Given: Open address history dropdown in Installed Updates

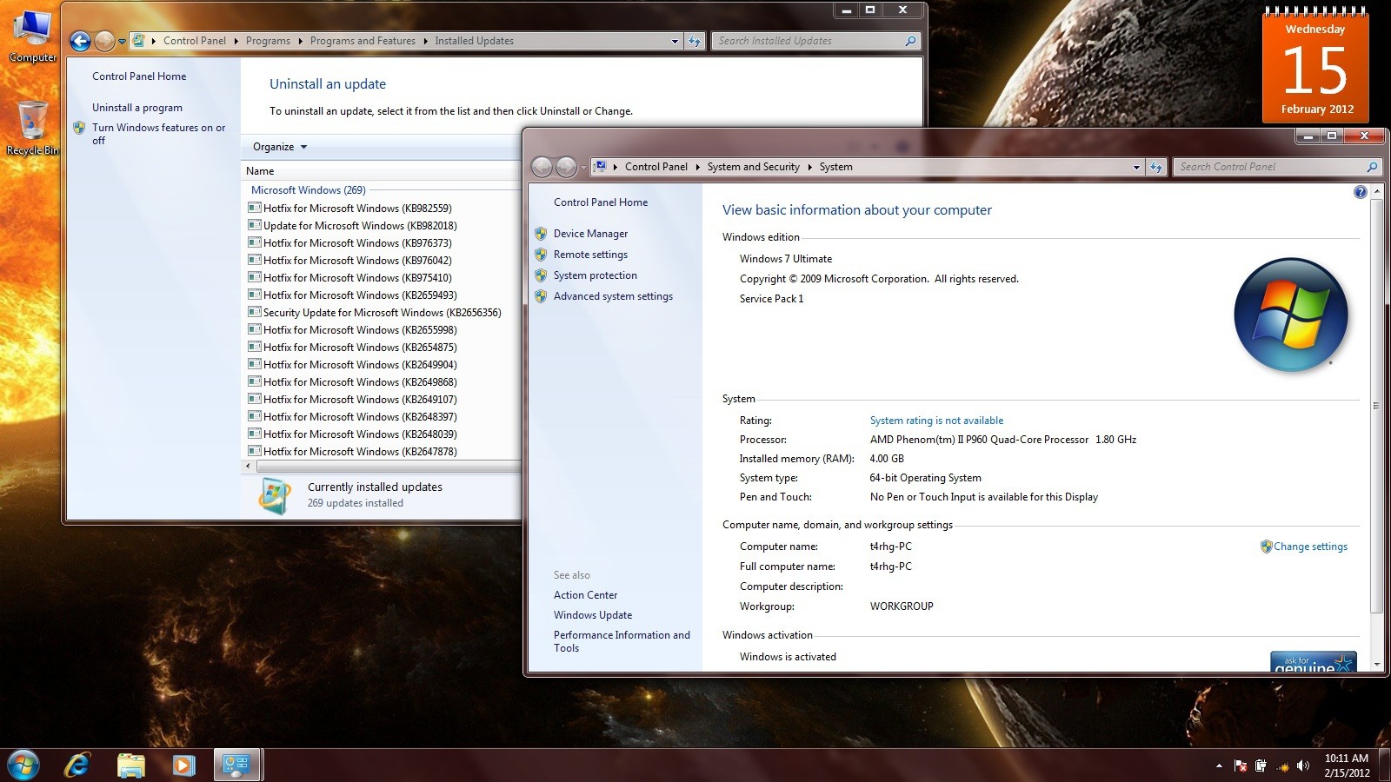Looking at the screenshot, I should click(675, 41).
